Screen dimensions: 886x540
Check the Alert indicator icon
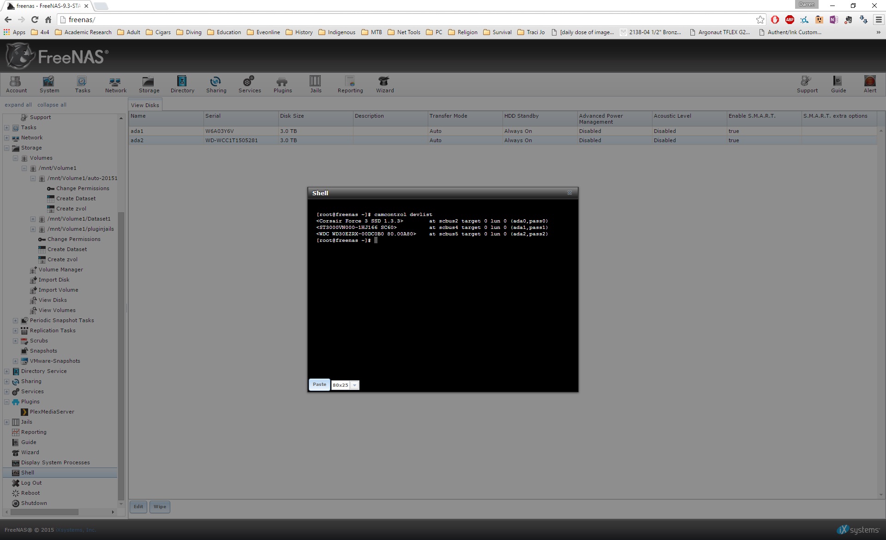pos(870,84)
